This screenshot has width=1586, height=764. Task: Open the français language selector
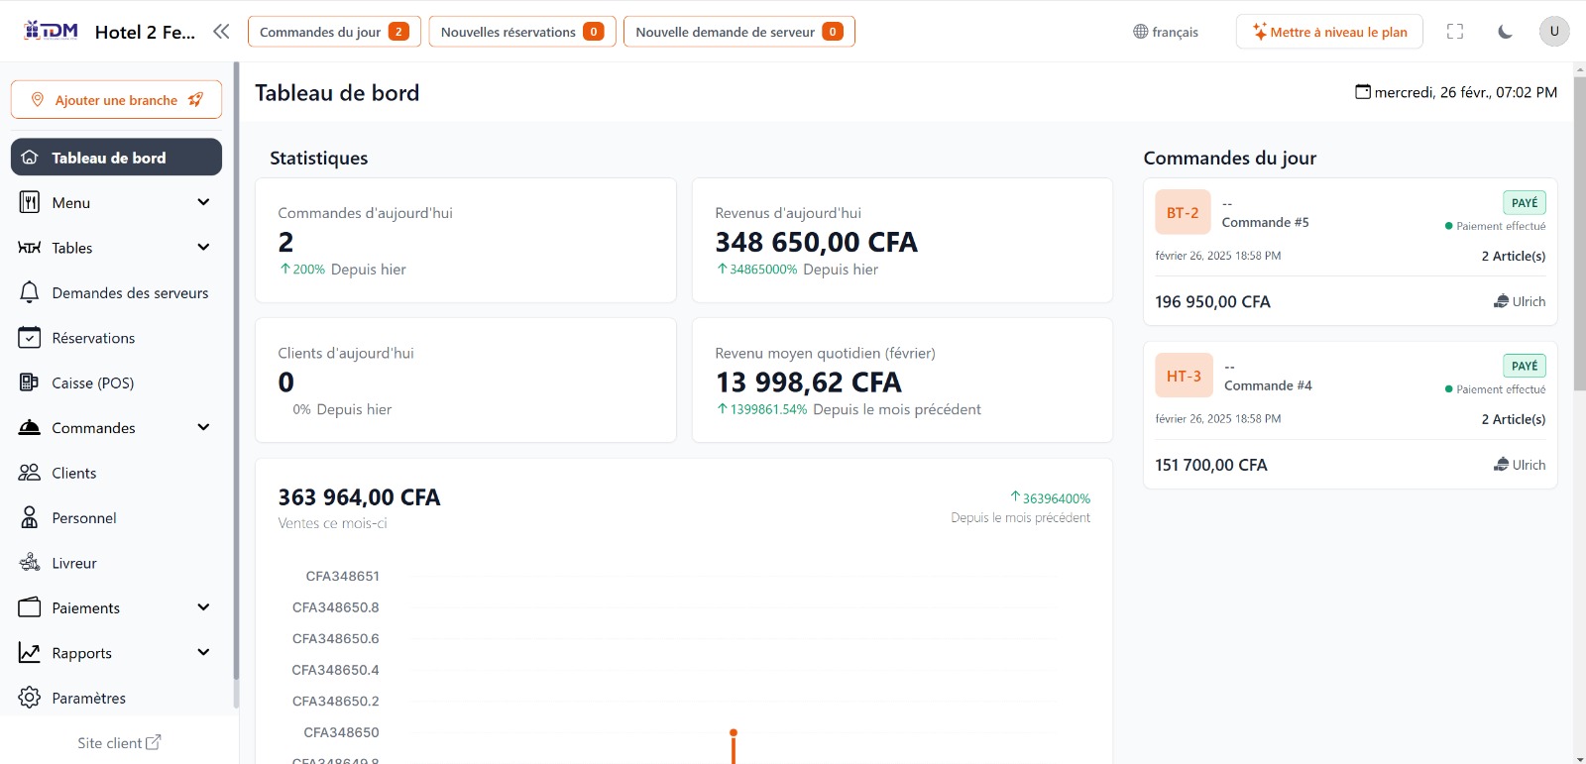click(1166, 32)
